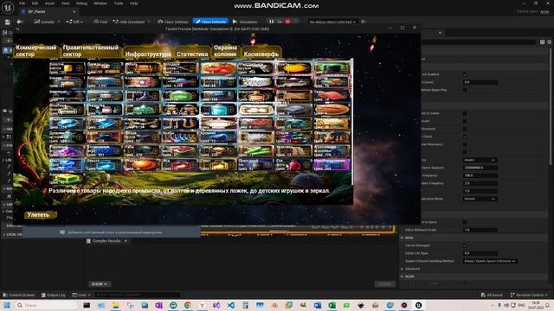The height and width of the screenshot is (311, 554).
Task: Open the SHOW dropdown in compiler results
Action: click(100, 284)
